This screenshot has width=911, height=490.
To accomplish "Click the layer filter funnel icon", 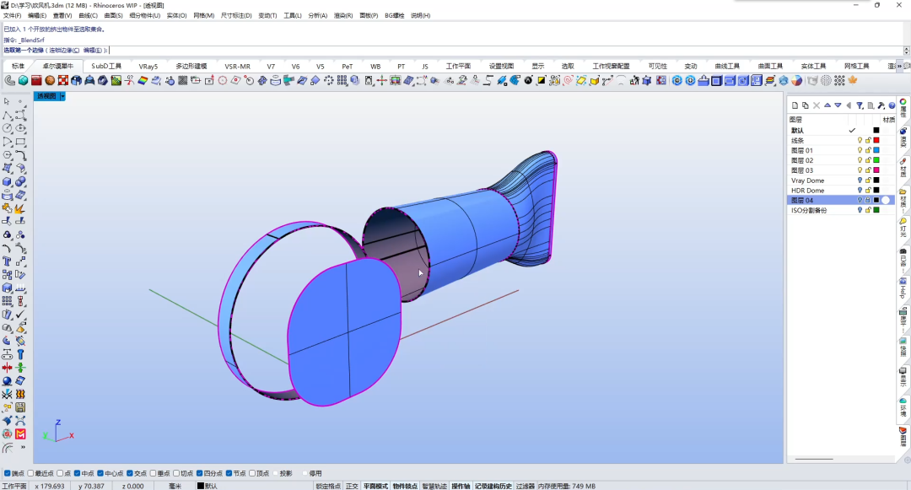I will point(860,105).
